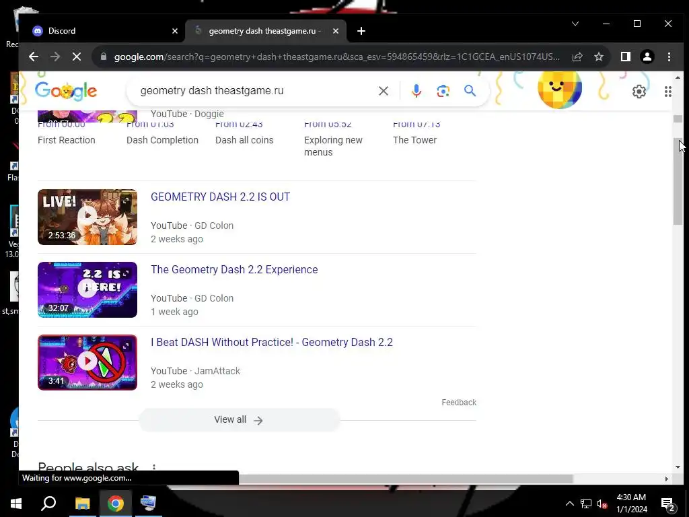This screenshot has width=689, height=517.
Task: Click View all videos button
Action: coord(239,420)
